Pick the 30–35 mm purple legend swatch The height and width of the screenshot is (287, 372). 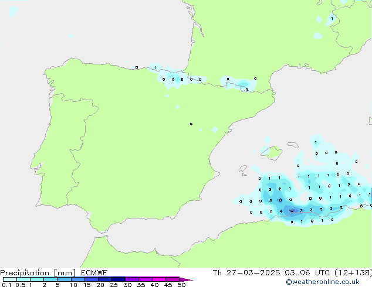(x=132, y=279)
